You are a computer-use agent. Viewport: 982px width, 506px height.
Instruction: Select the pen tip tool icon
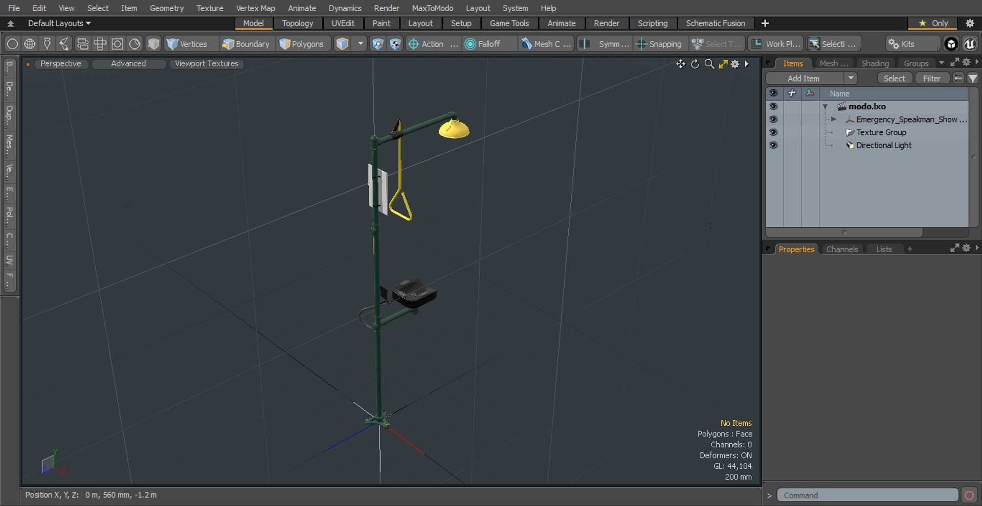47,44
